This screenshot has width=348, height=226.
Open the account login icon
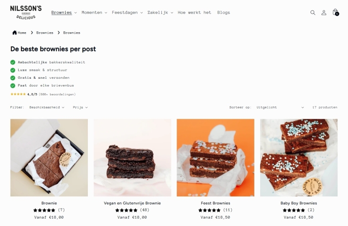[324, 13]
